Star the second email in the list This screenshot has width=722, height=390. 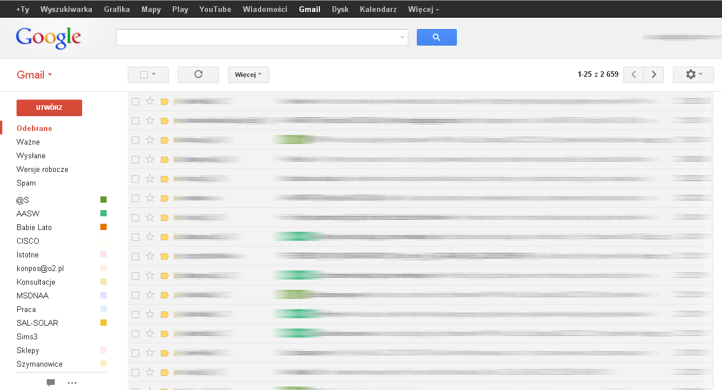click(150, 121)
